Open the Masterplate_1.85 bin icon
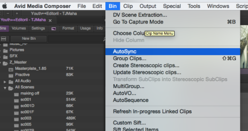Screen dimensions: 248x131 (11, 69)
